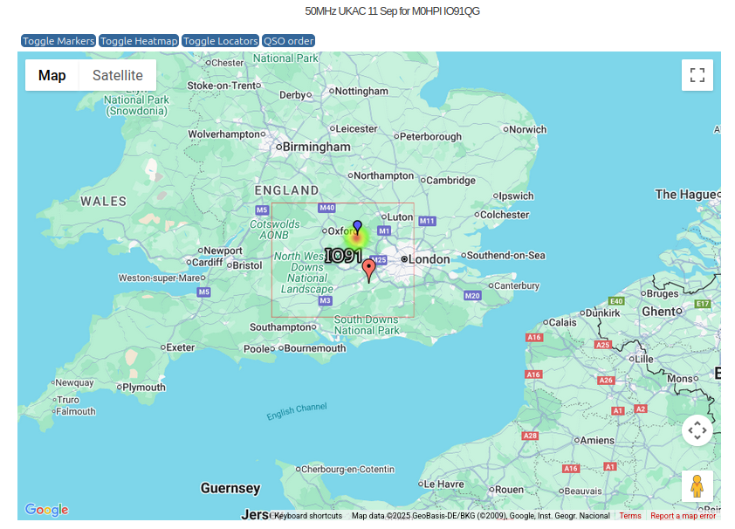Screen dimensions: 735x529
Task: Click the Toggle Locators button
Action: (x=220, y=41)
